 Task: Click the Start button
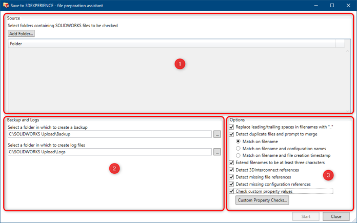306,216
